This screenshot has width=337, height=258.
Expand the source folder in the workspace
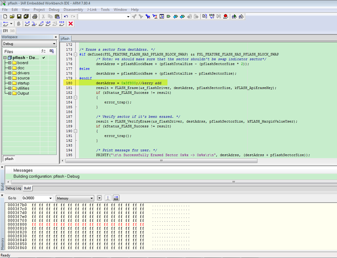coord(10,78)
